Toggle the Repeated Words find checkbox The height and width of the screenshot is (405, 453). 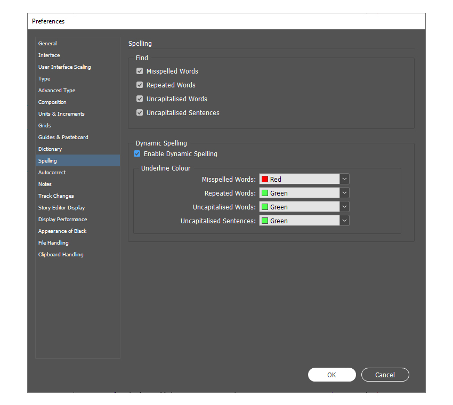click(x=140, y=85)
